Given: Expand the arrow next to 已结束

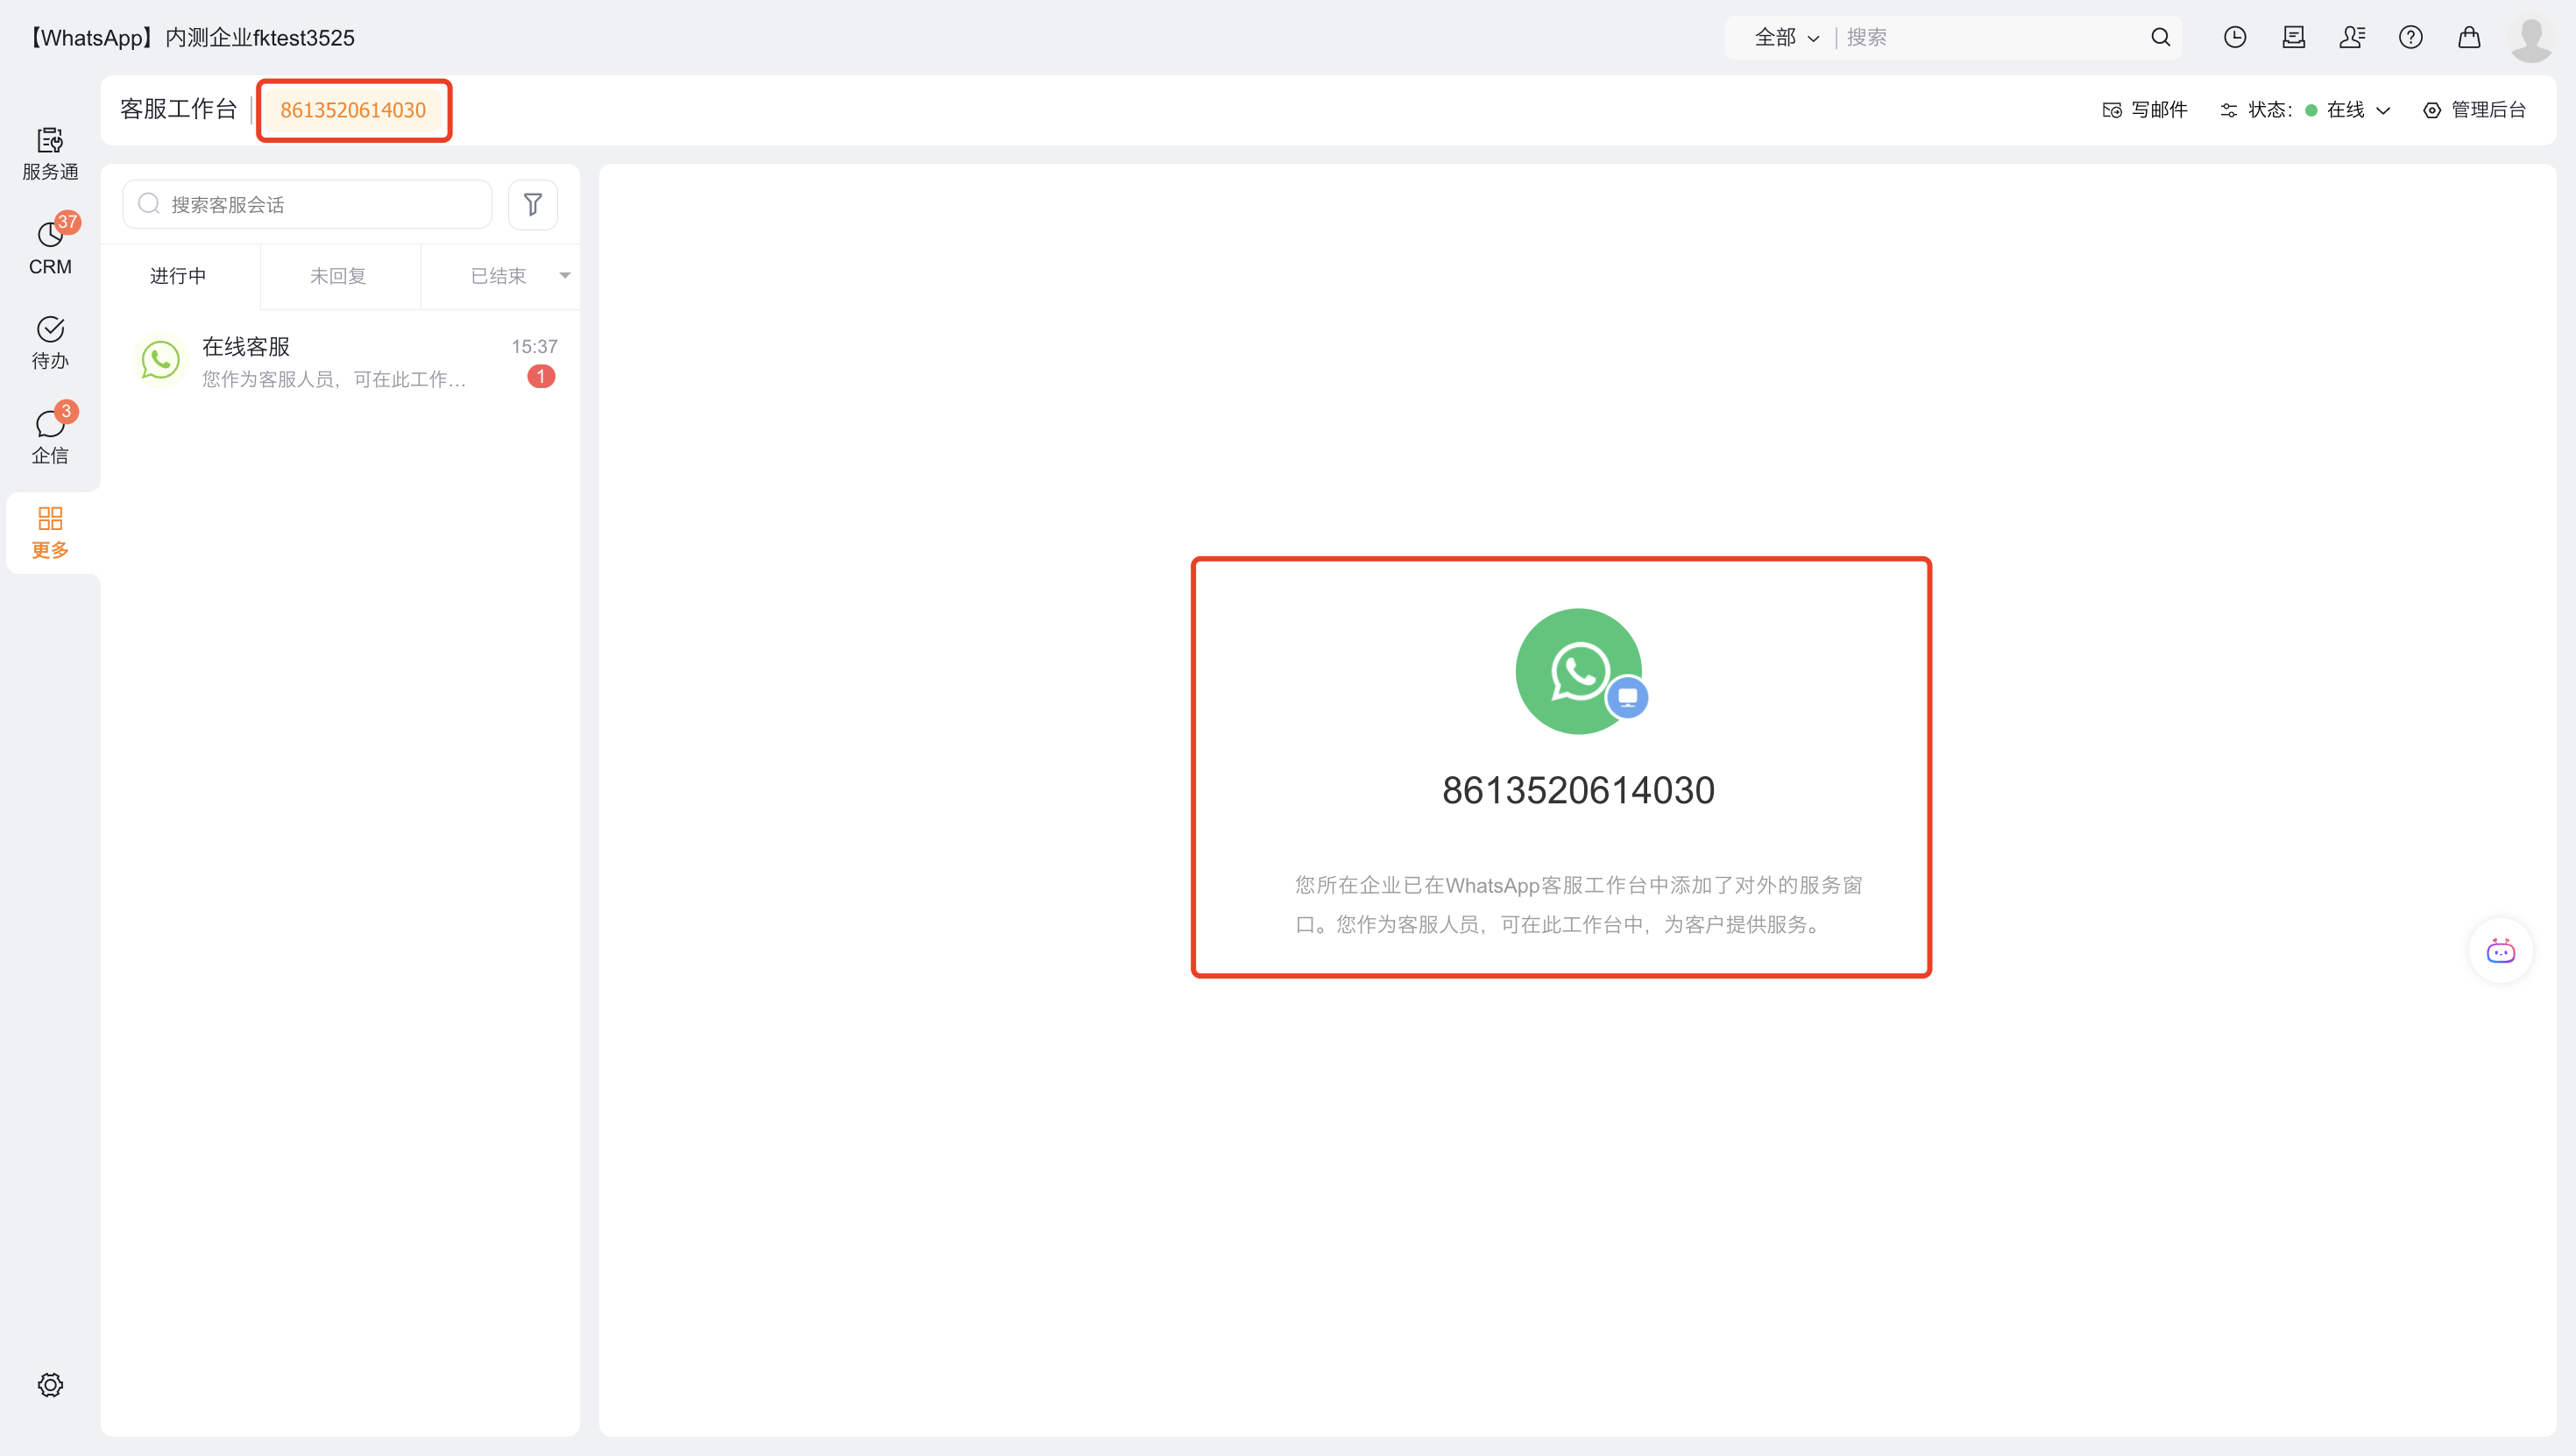Looking at the screenshot, I should pos(565,275).
